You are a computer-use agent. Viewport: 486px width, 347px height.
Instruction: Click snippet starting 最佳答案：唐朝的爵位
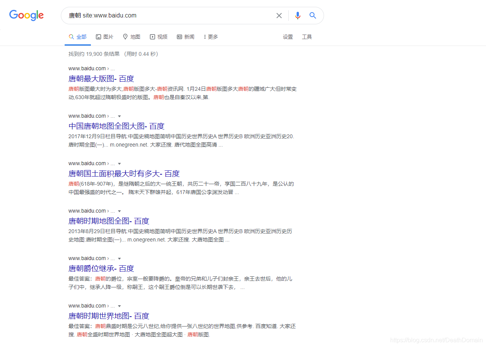(180, 283)
